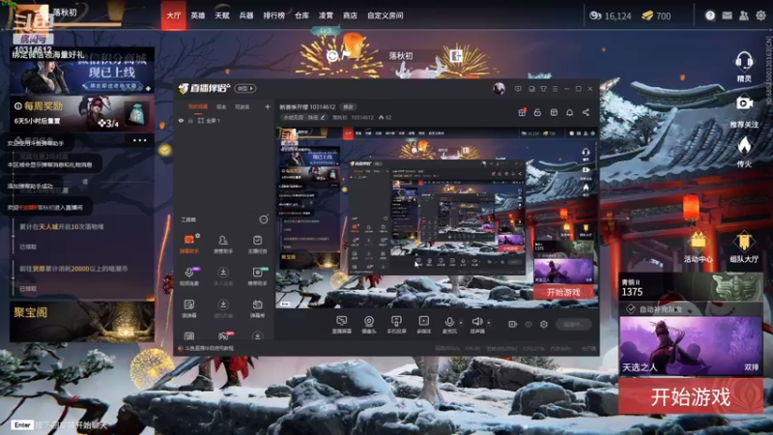Select the 全屏 1 source row

(x=224, y=120)
